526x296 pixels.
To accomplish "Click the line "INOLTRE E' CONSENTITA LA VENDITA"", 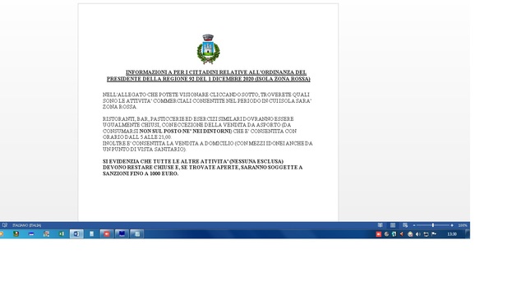I will tap(207, 143).
